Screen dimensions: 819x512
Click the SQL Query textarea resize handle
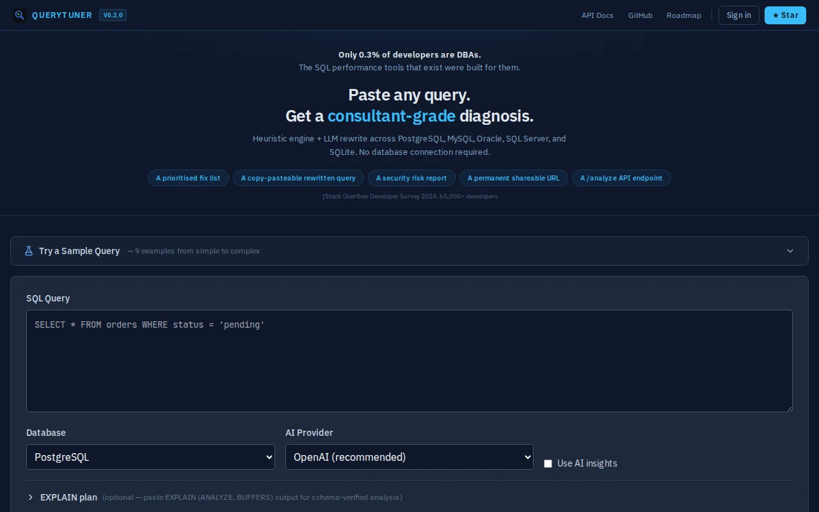point(789,408)
